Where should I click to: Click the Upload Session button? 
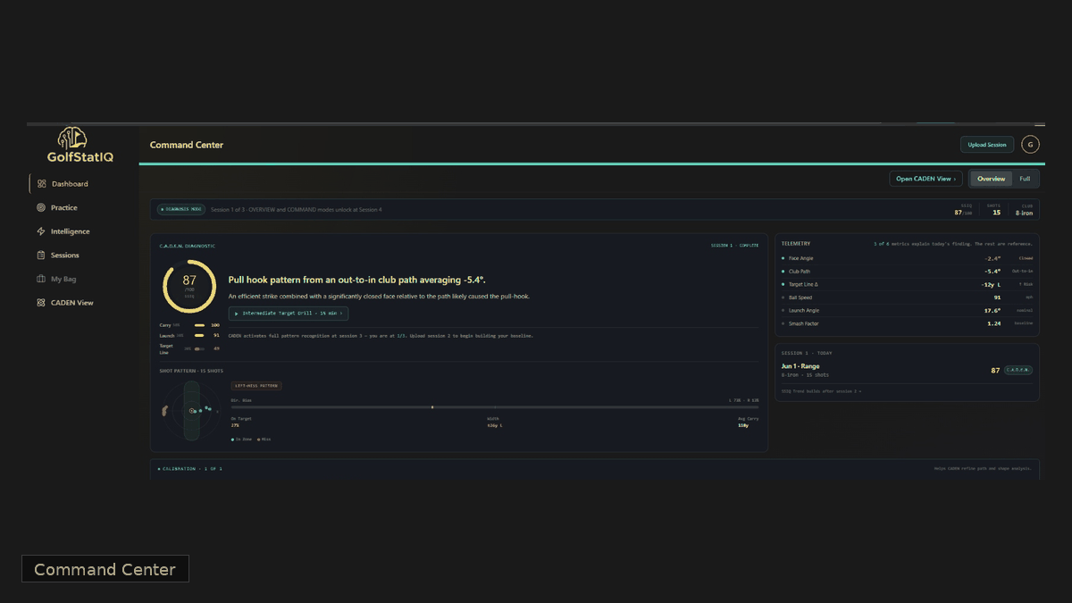coord(987,145)
